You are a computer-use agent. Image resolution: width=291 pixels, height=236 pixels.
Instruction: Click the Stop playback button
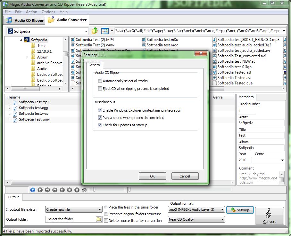70,190
